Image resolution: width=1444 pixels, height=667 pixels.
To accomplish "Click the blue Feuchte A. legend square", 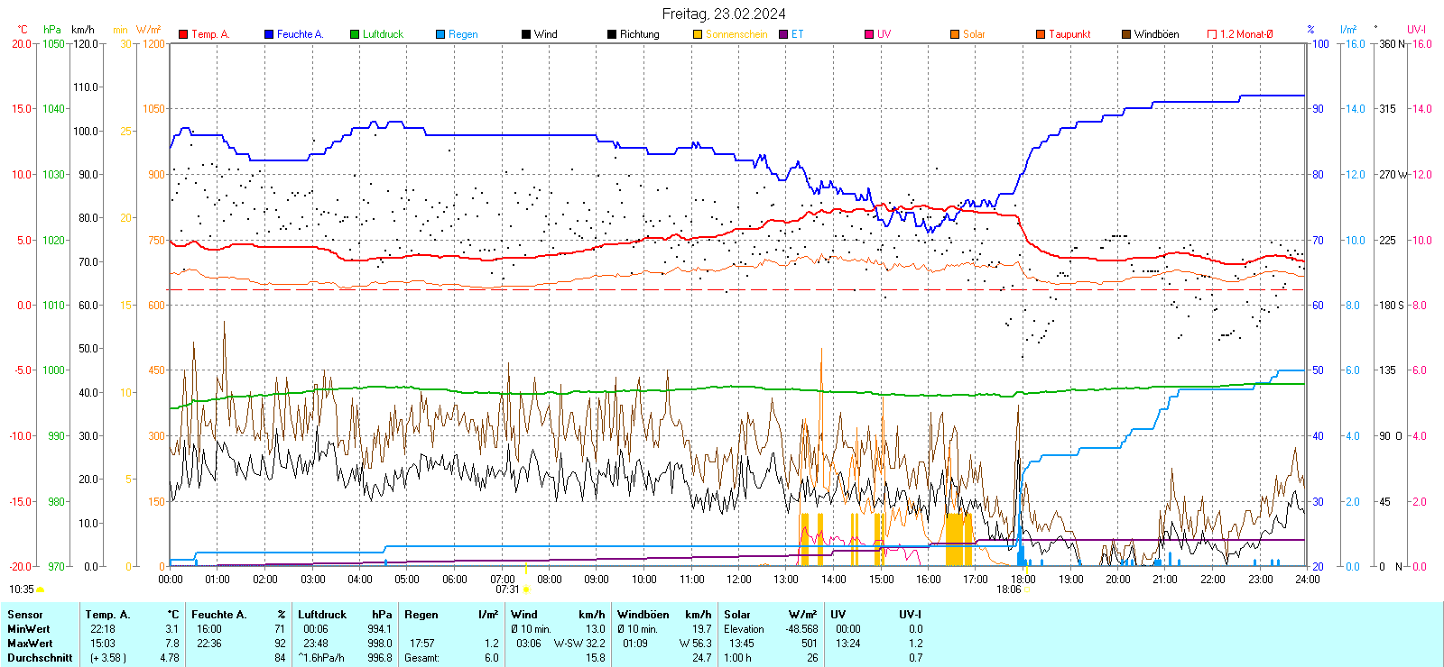I will (269, 34).
